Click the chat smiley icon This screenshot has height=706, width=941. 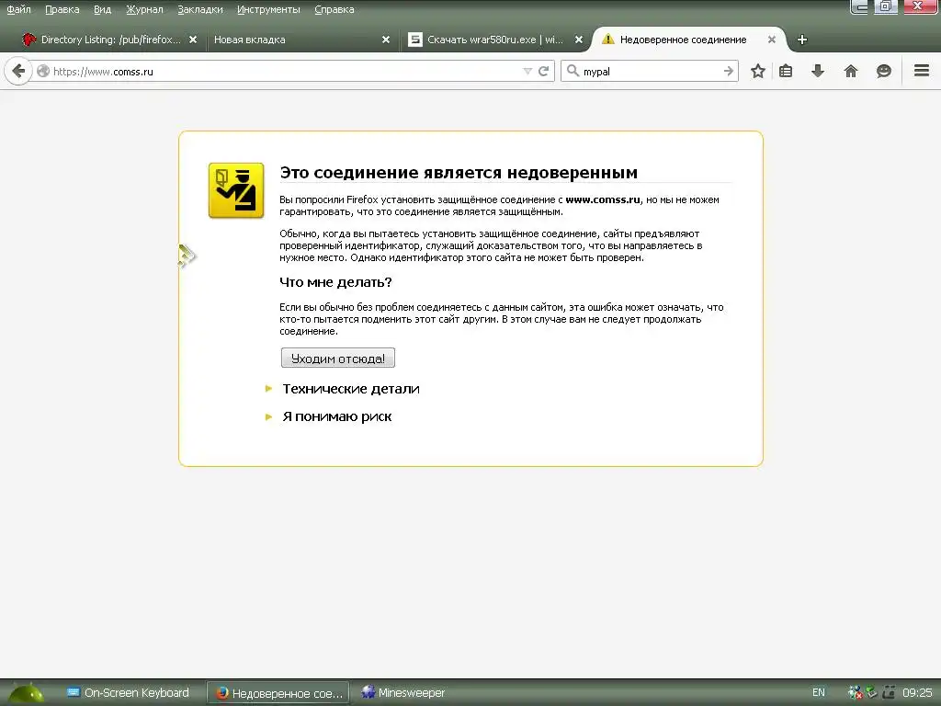[883, 71]
